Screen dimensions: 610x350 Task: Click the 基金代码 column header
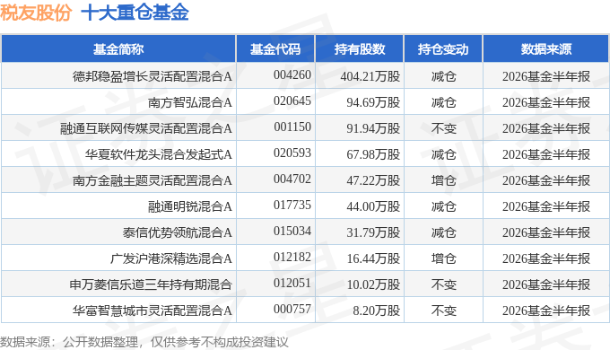coord(275,49)
